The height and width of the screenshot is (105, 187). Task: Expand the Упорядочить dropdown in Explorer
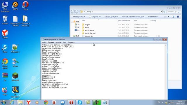click(79, 17)
